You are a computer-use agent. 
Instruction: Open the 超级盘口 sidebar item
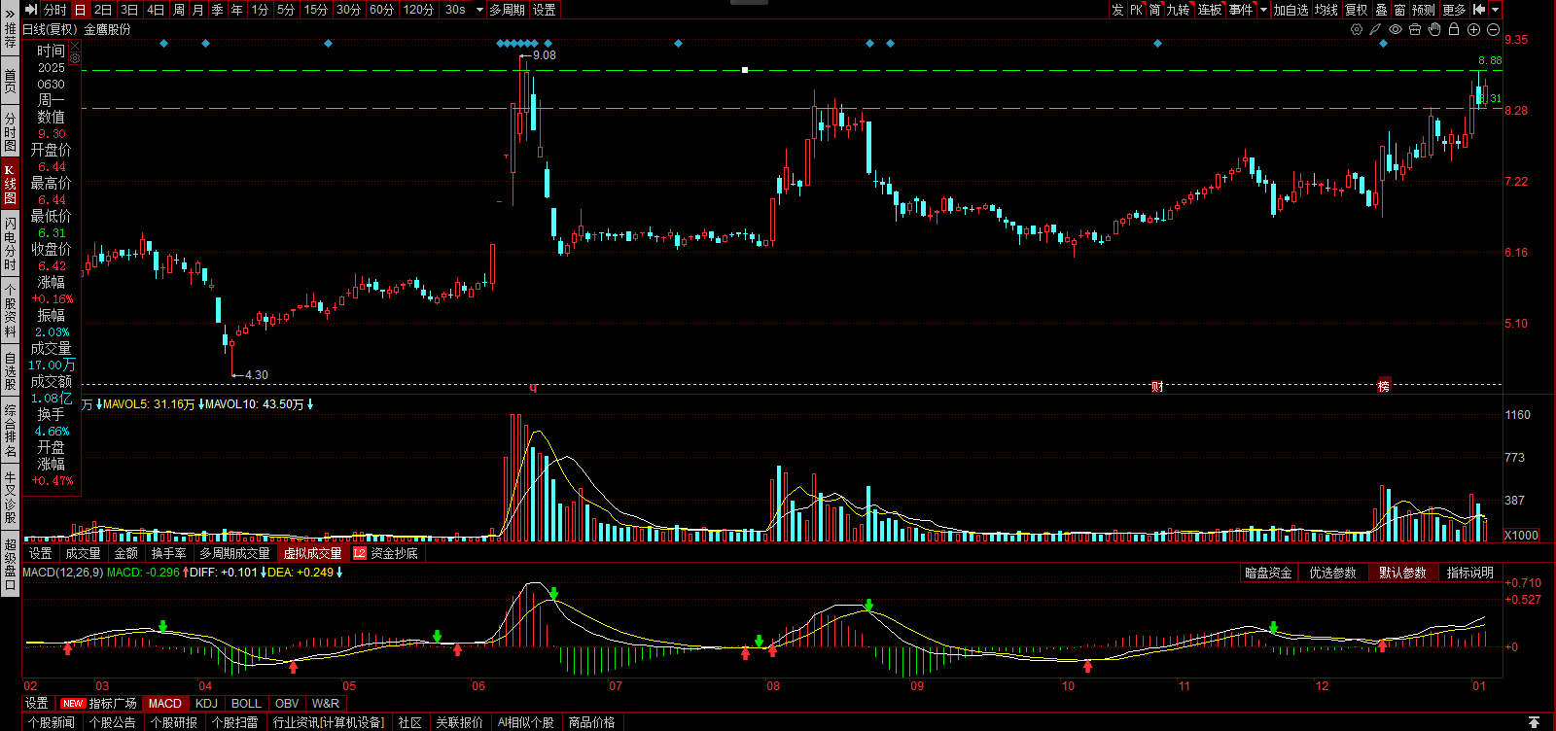pyautogui.click(x=10, y=564)
